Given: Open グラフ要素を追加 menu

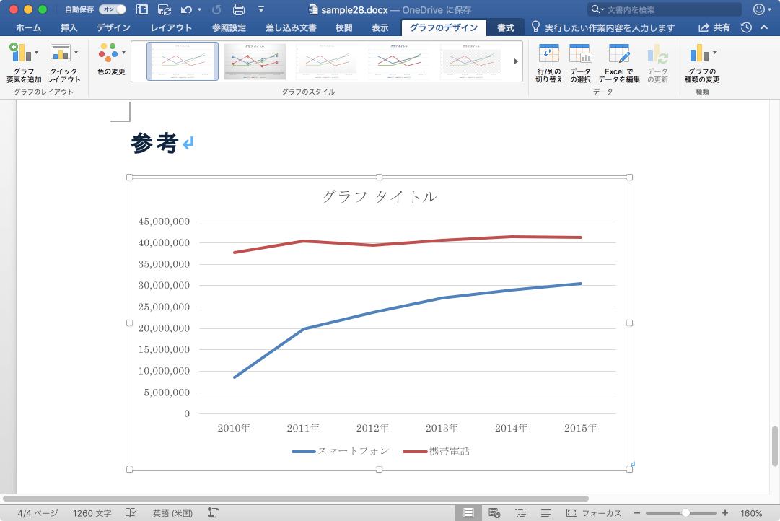Looking at the screenshot, I should coord(23,63).
